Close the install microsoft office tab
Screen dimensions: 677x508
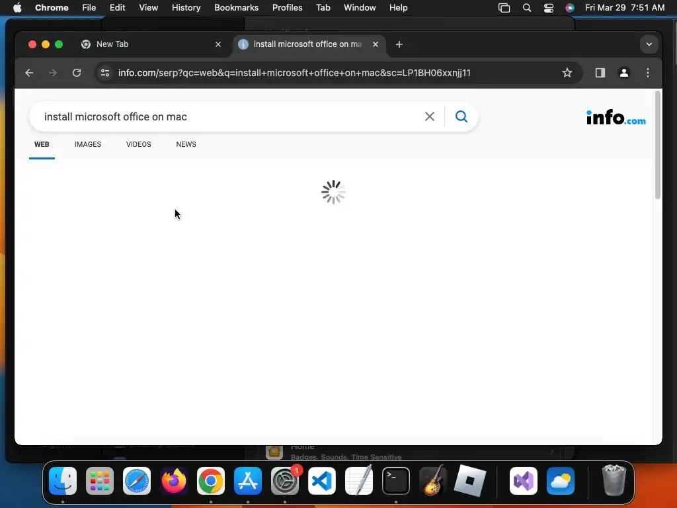376,44
